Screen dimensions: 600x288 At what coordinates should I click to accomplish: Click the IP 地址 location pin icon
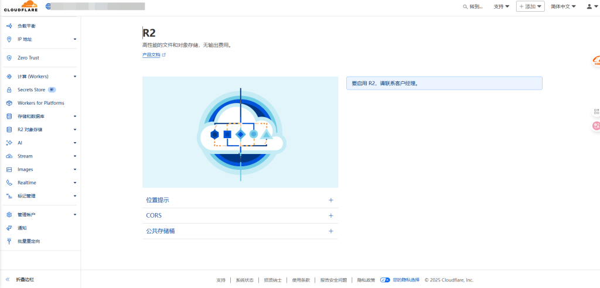click(x=9, y=39)
